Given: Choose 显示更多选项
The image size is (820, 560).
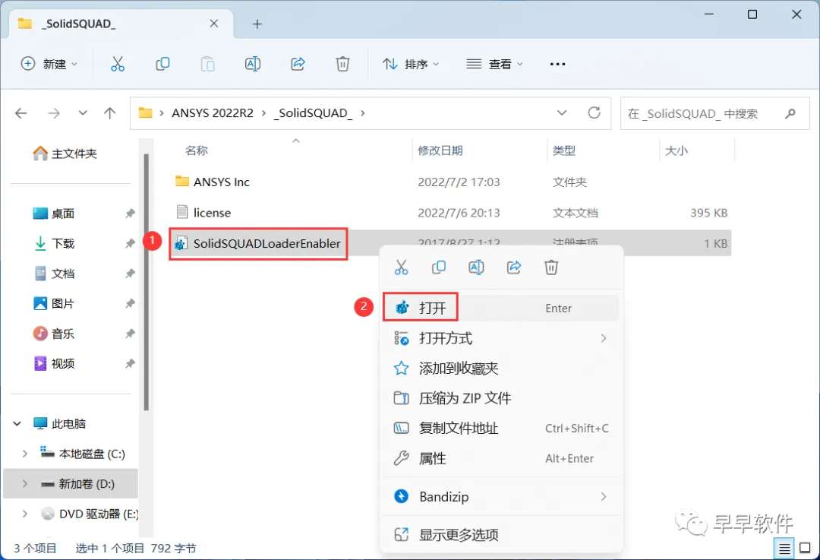Looking at the screenshot, I should tap(501, 535).
